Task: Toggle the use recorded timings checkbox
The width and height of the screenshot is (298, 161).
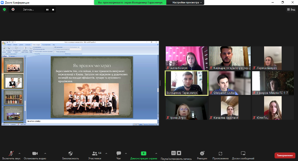Action: pos(34,51)
